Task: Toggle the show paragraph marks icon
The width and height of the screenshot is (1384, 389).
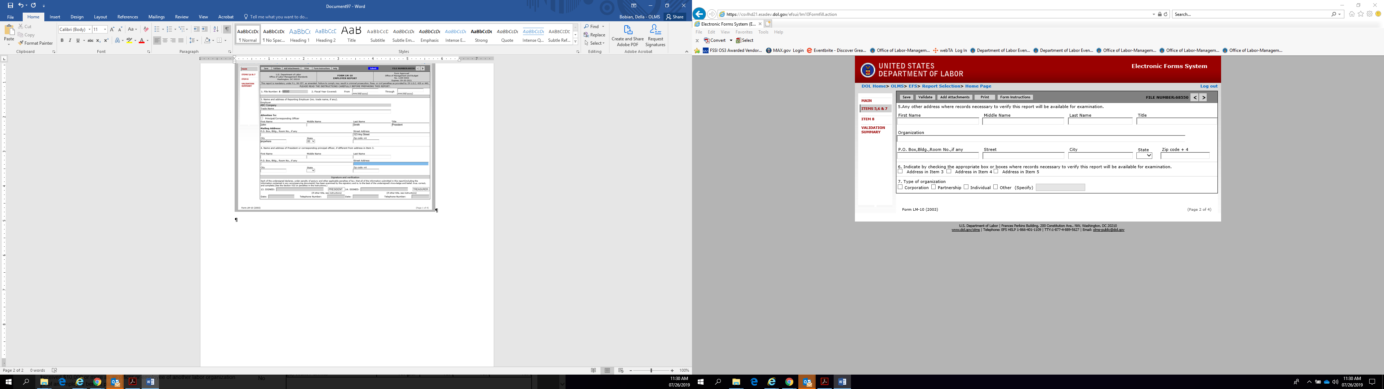Action: [227, 29]
